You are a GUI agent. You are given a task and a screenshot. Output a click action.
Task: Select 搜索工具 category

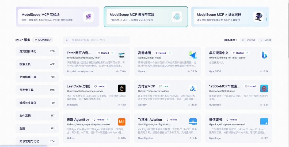37,64
